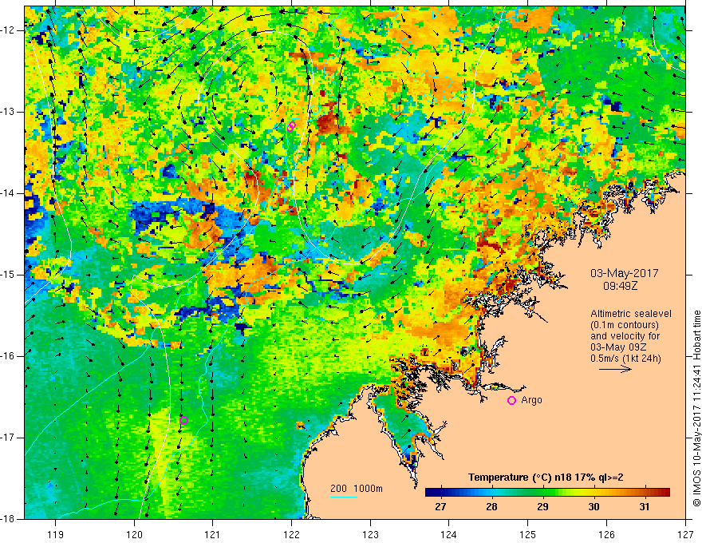Select the 'Argo' legend label

[531, 400]
